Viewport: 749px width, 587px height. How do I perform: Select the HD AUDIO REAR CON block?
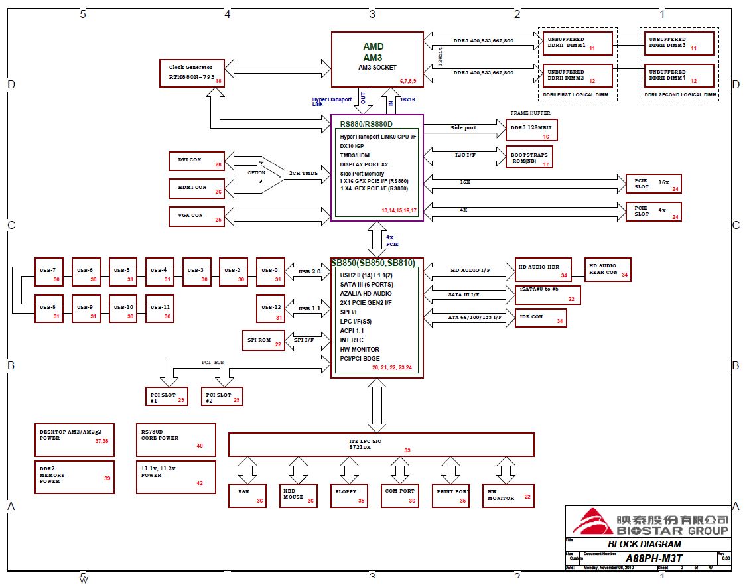pos(607,269)
